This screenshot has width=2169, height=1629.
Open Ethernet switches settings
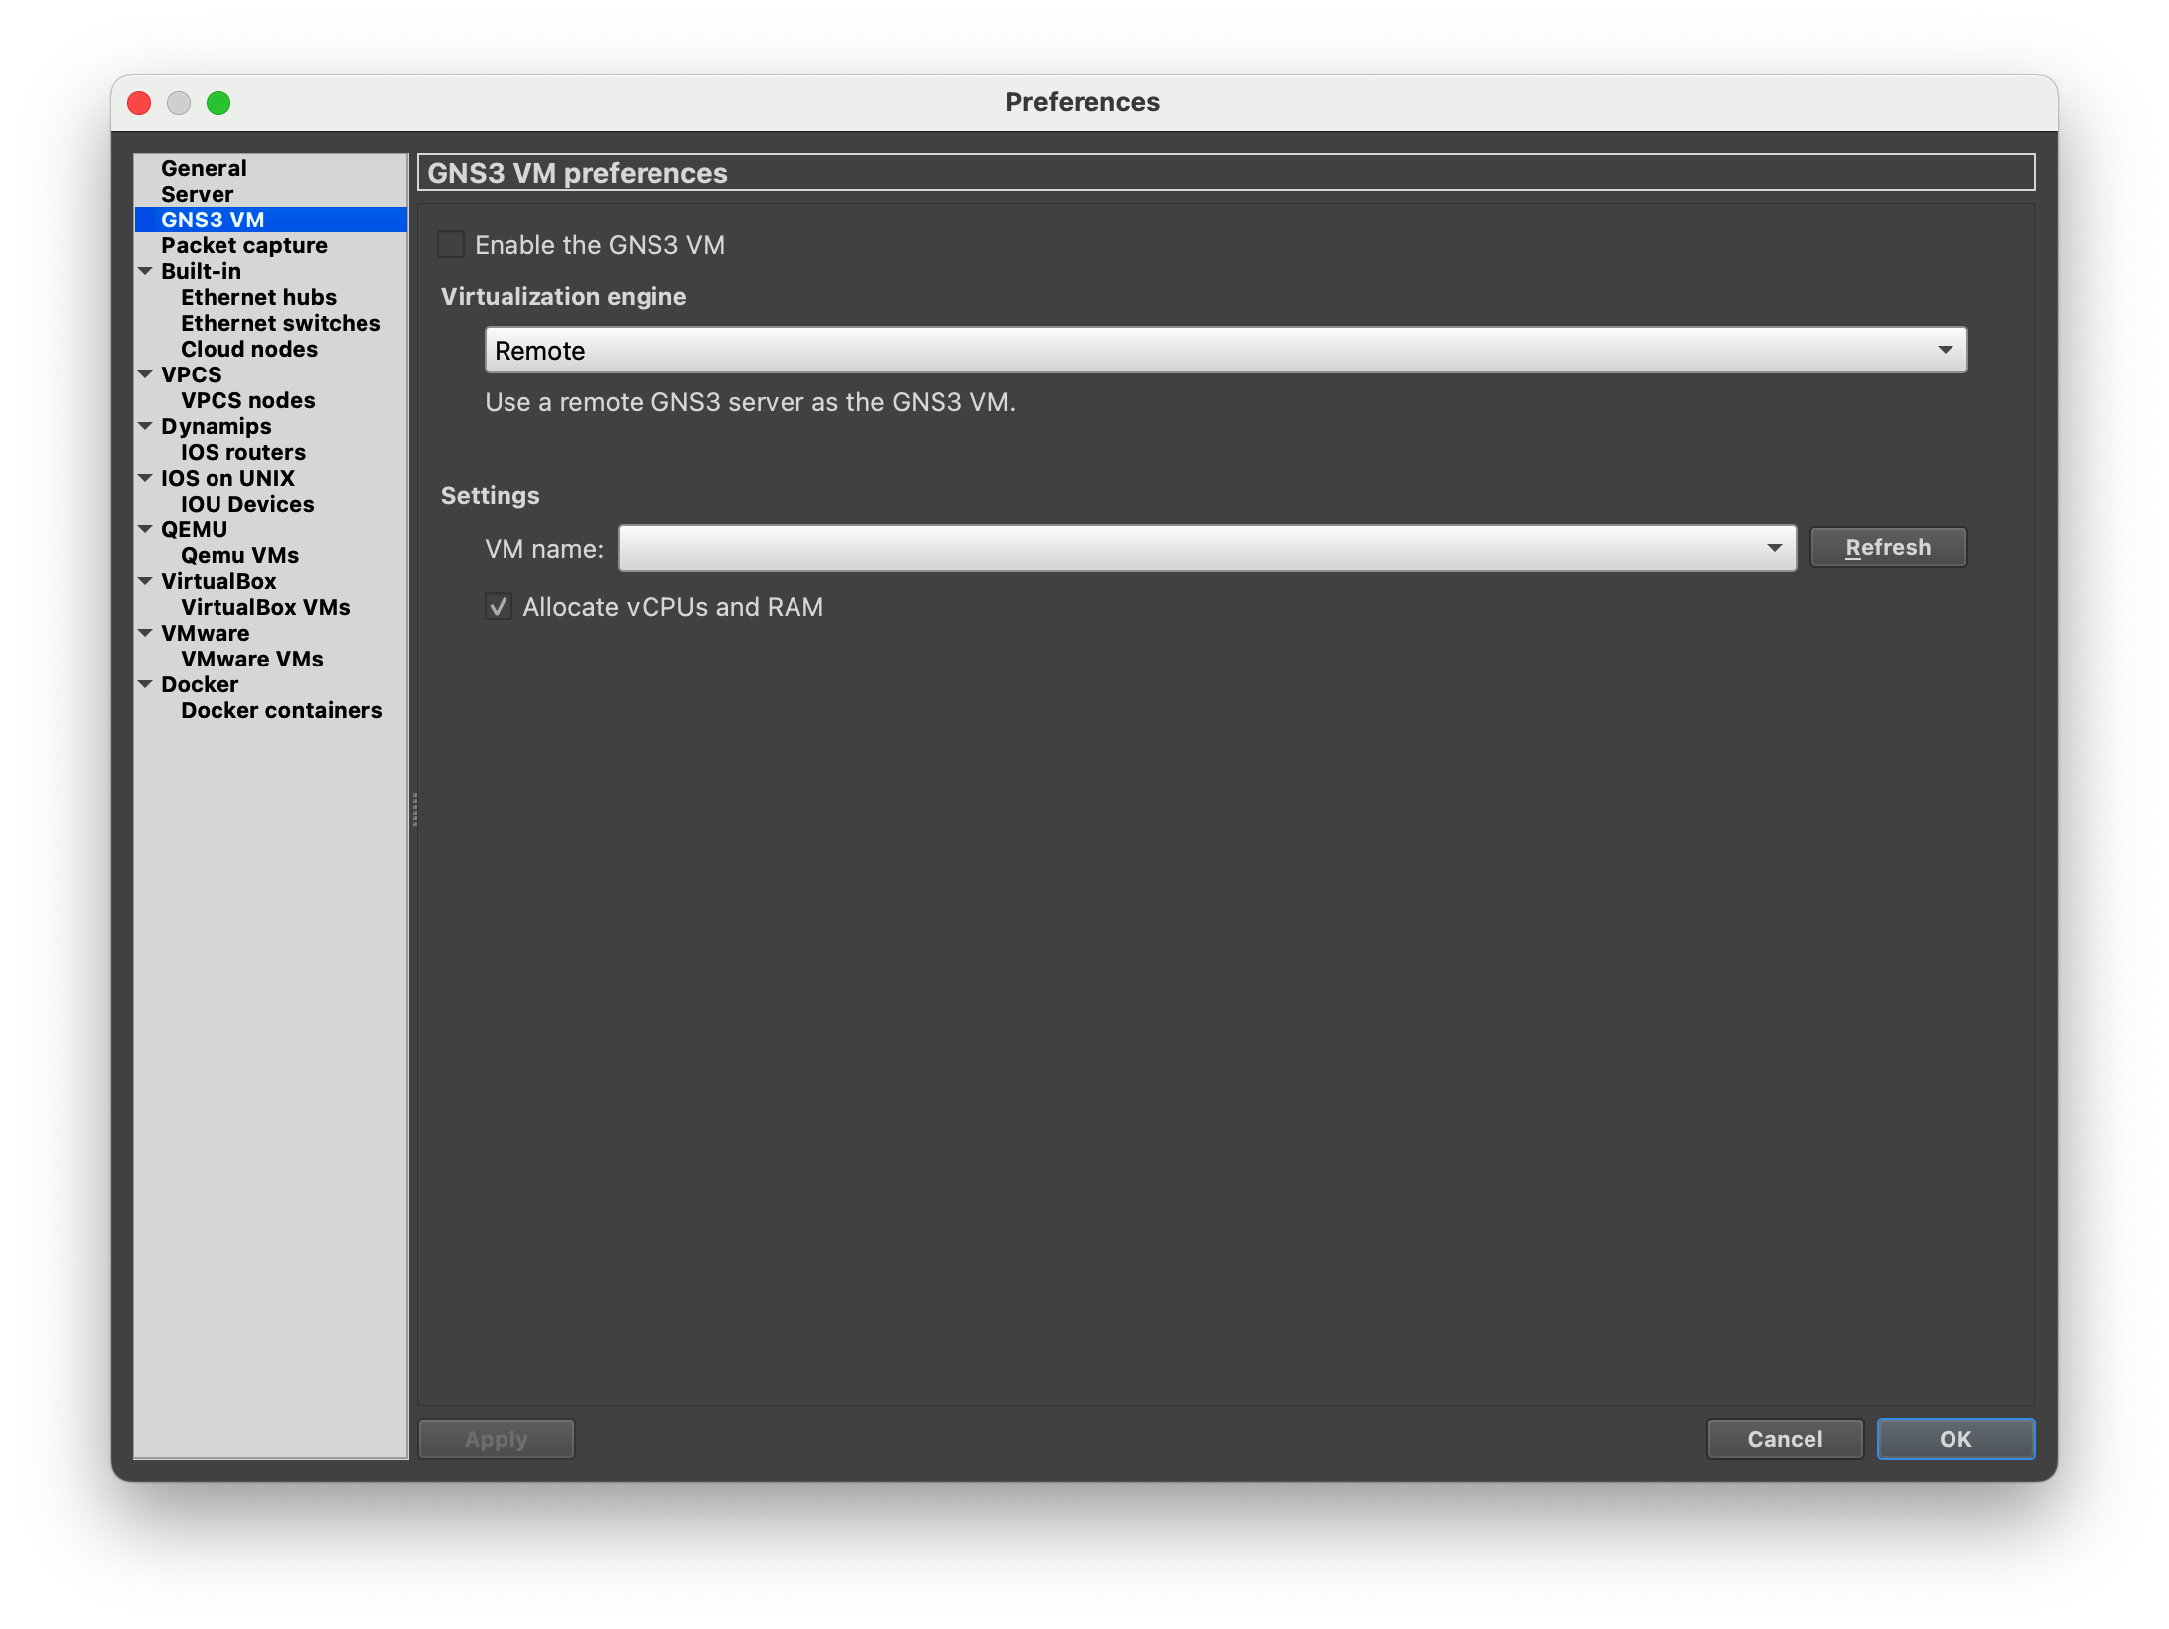point(280,323)
